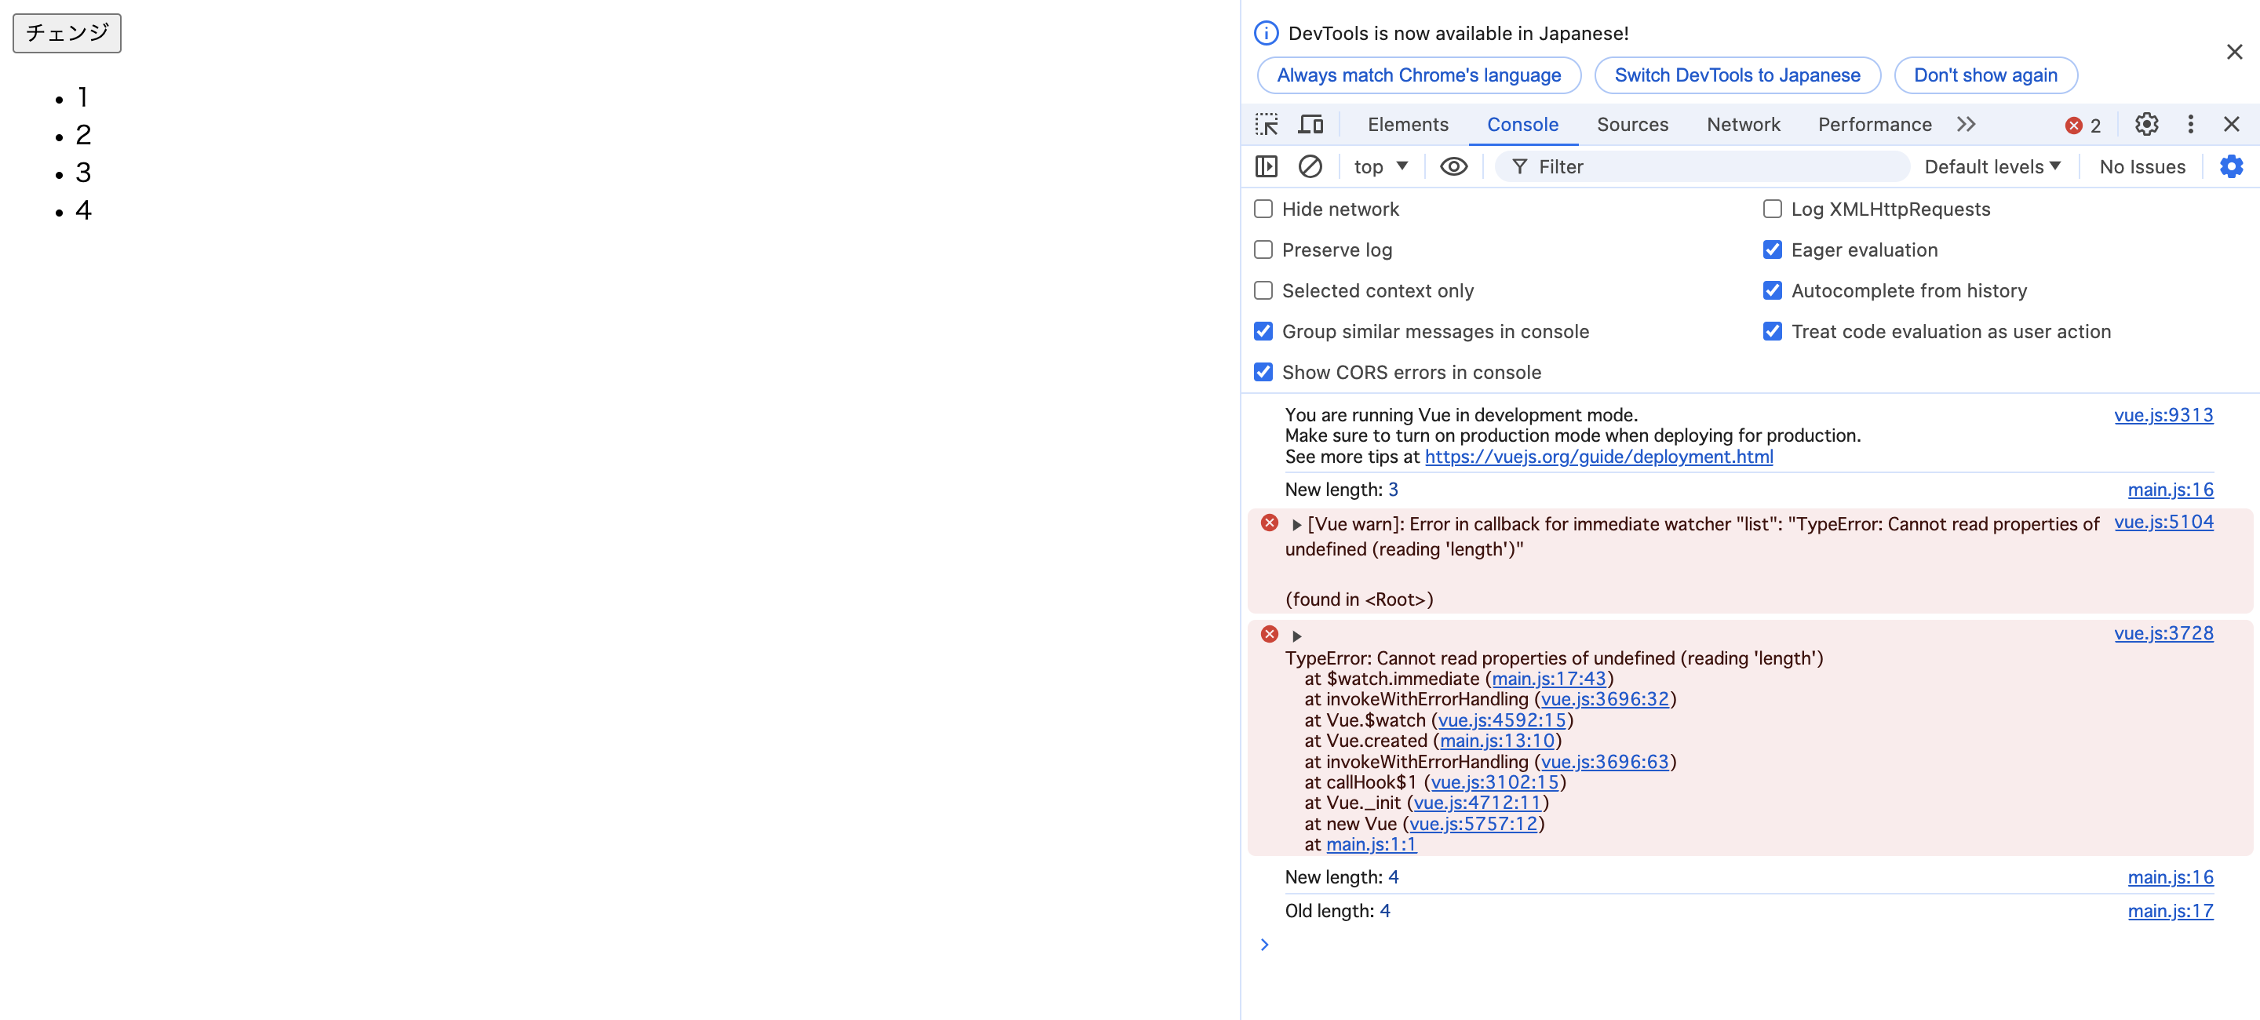Click the clear console icon

(x=1310, y=166)
